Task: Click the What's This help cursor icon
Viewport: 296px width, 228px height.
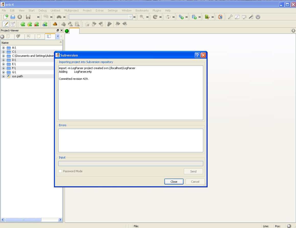Action: click(x=220, y=17)
